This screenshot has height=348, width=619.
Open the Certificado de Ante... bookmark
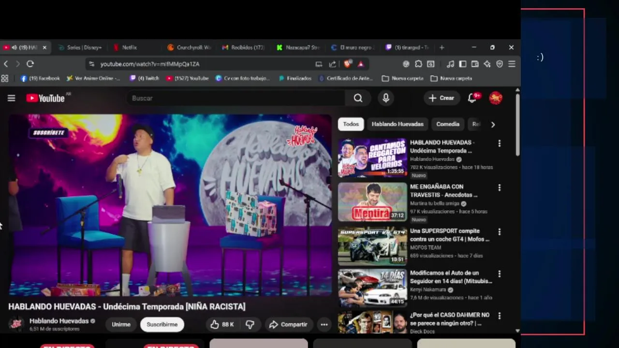(346, 78)
